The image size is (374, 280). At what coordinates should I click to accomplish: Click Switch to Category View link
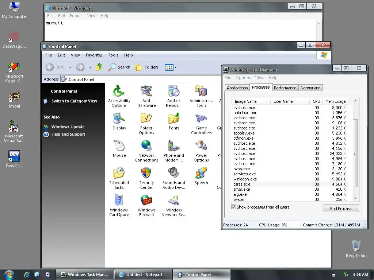pyautogui.click(x=74, y=101)
